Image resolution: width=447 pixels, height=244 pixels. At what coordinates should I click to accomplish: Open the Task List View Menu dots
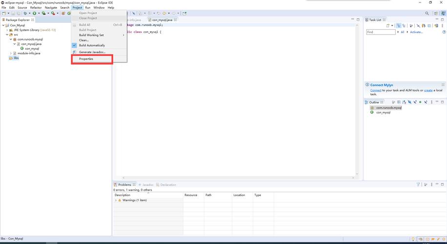(x=443, y=26)
